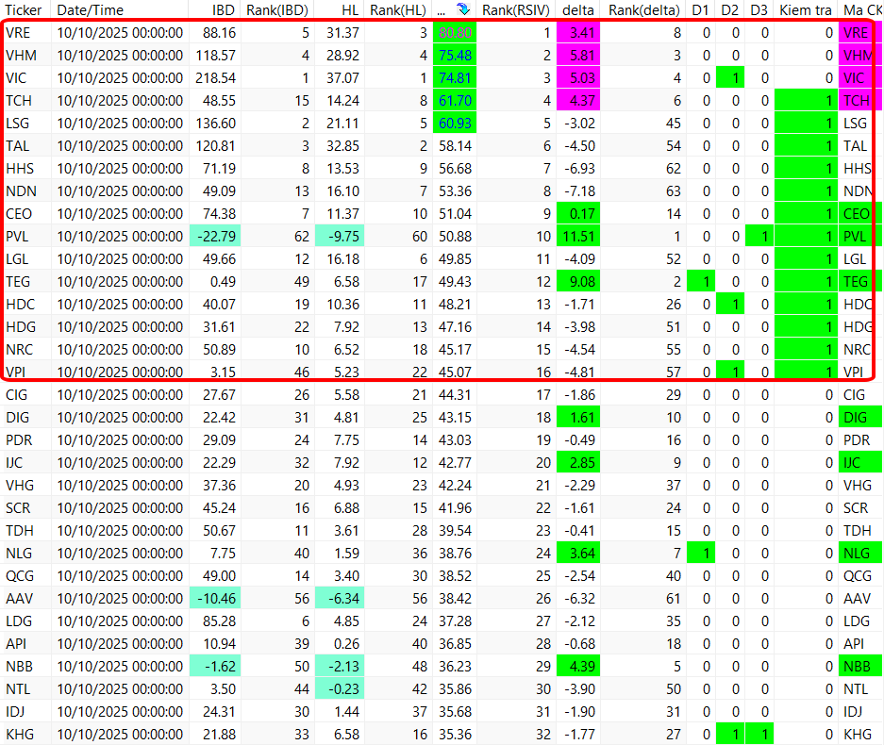Select TAL in the Ticker column

18,146
